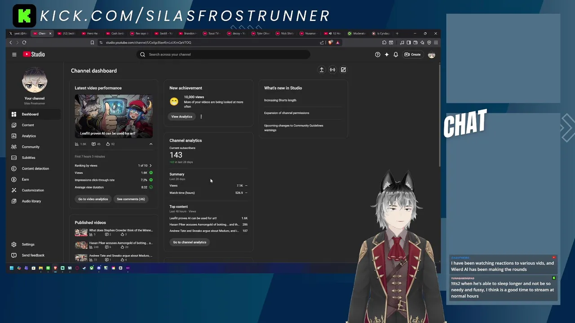Click the video views stats icon (1.6K)

point(77,144)
